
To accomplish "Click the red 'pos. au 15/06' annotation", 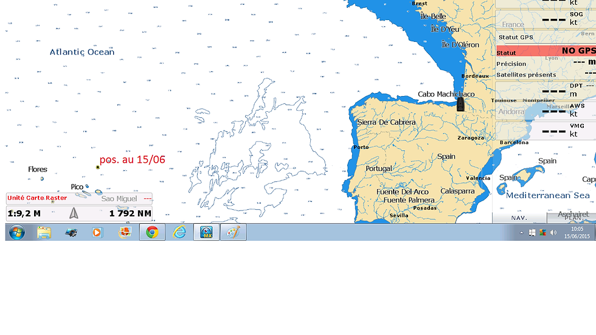I will pyautogui.click(x=133, y=159).
